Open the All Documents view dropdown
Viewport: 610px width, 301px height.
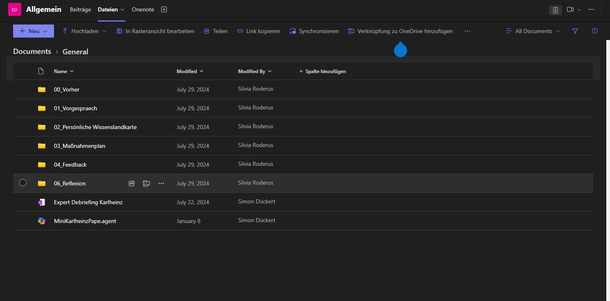[533, 31]
